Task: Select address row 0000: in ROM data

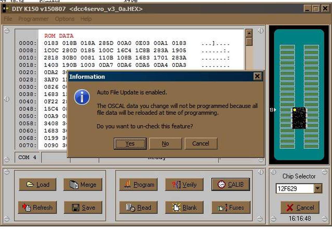Action: pos(28,43)
